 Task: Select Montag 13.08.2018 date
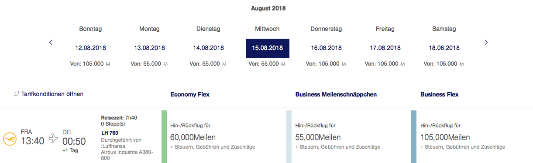pyautogui.click(x=149, y=48)
